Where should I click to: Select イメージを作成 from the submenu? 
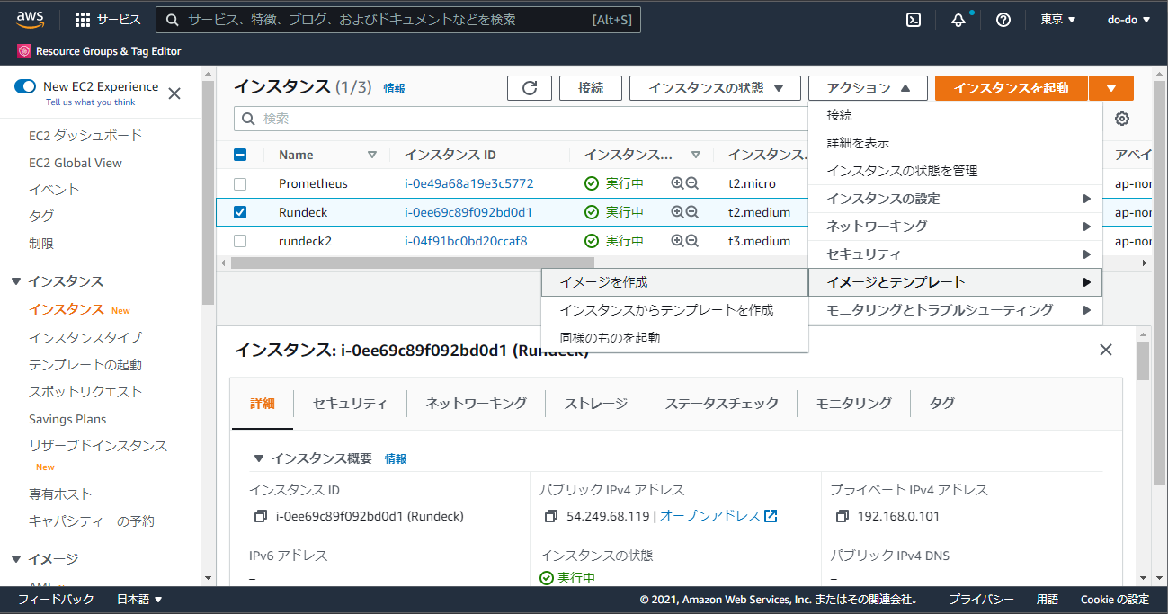tap(674, 282)
